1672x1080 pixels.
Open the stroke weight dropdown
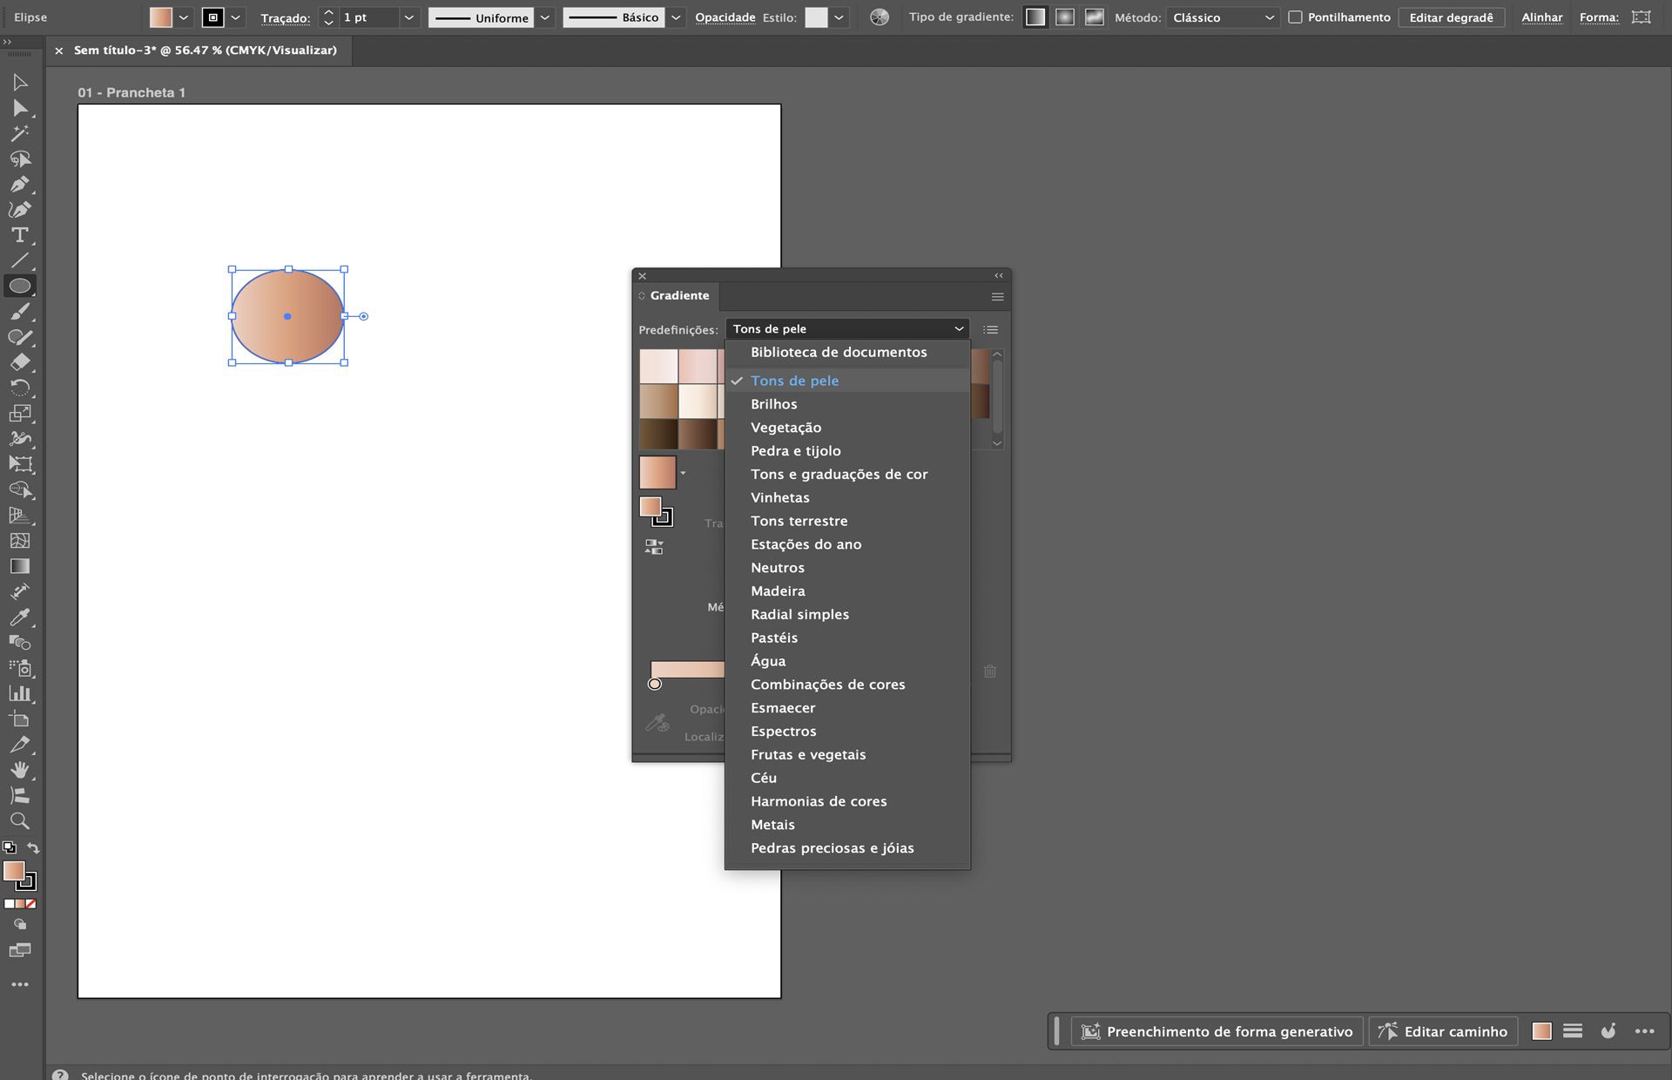pos(408,17)
